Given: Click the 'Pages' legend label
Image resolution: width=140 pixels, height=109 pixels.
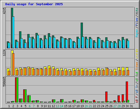Looking at the screenshot, I should [137, 33].
